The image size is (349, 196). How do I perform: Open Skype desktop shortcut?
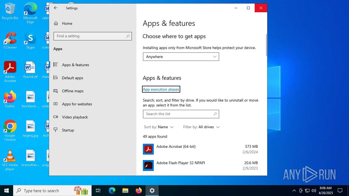(x=30, y=41)
